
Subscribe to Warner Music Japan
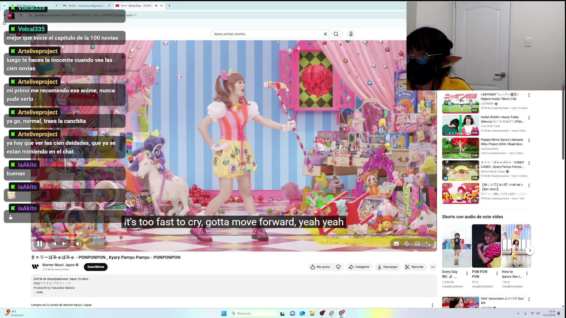point(96,267)
